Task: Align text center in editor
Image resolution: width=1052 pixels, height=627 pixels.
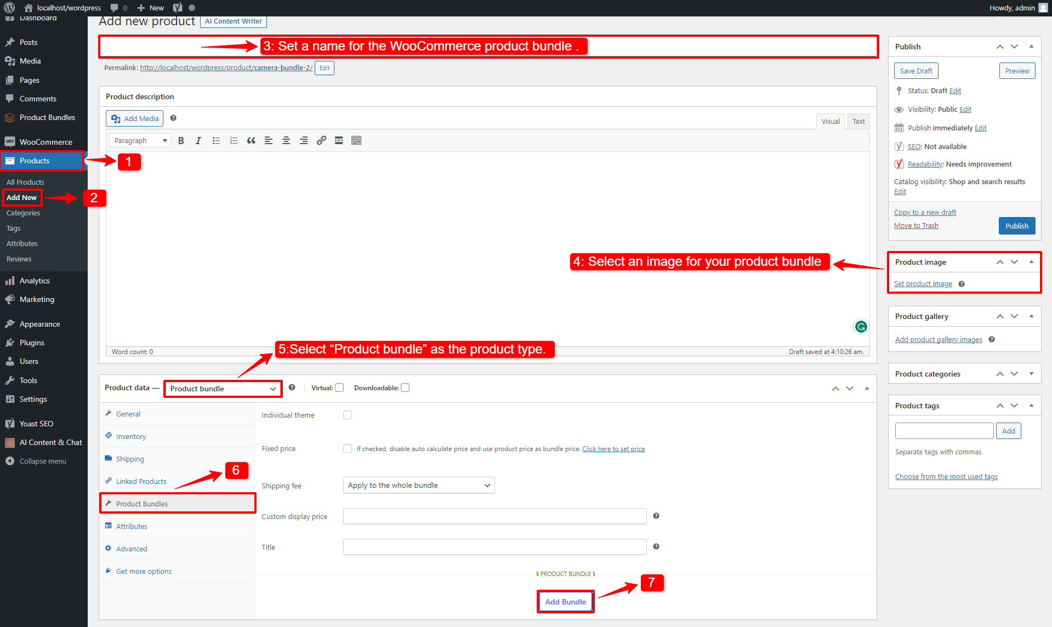Action: (x=286, y=141)
